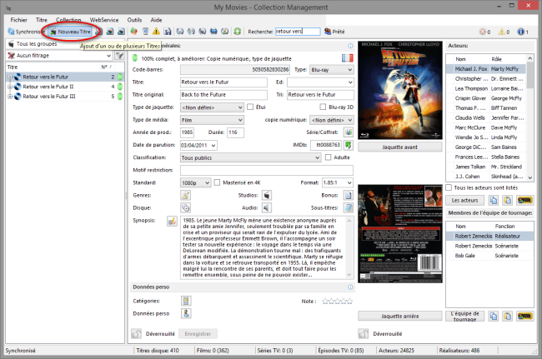Click the lock icon beside Enregistrer
This screenshot has width=542, height=359.
tap(136, 334)
